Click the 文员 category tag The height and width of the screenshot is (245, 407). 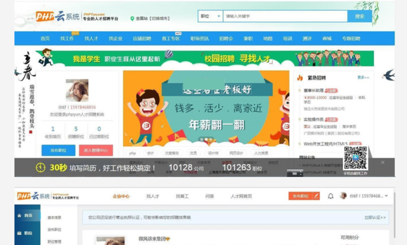[x=193, y=153]
